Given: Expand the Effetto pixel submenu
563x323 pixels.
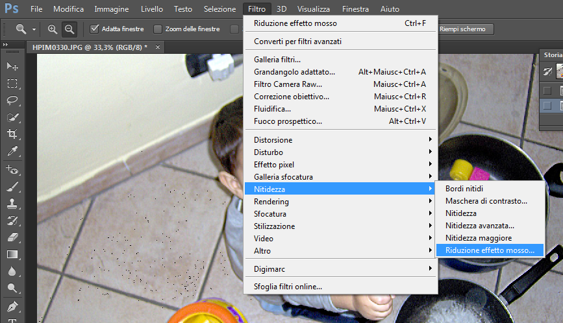Looking at the screenshot, I should tap(340, 165).
